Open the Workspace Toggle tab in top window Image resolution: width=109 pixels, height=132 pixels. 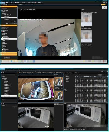32,3
